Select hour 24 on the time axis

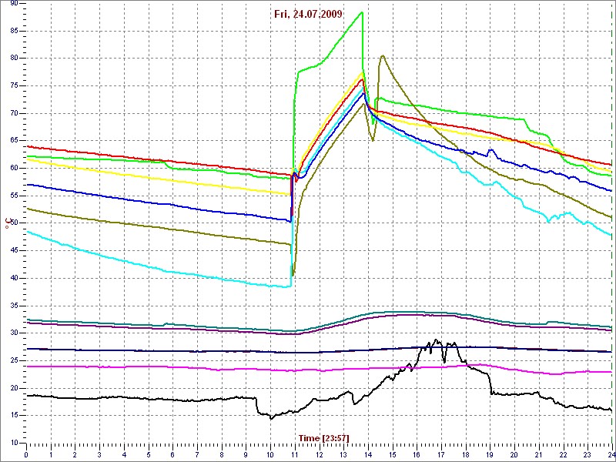click(611, 455)
